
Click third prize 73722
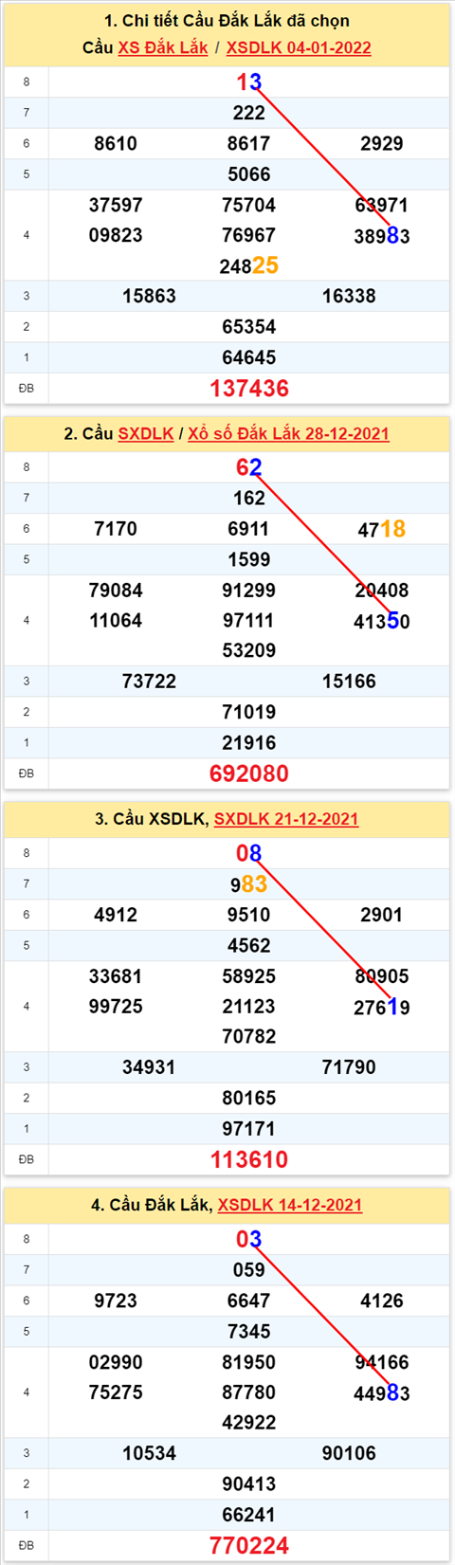tap(150, 682)
